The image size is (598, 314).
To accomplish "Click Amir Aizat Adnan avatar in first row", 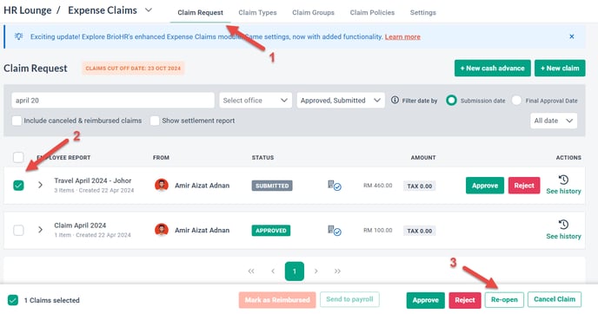I will click(x=162, y=186).
